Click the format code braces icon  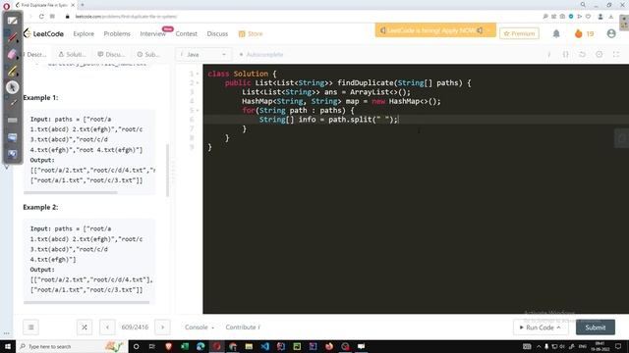[x=566, y=55]
